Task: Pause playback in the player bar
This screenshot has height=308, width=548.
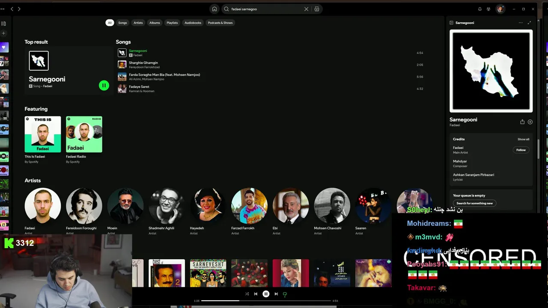Action: [x=266, y=294]
